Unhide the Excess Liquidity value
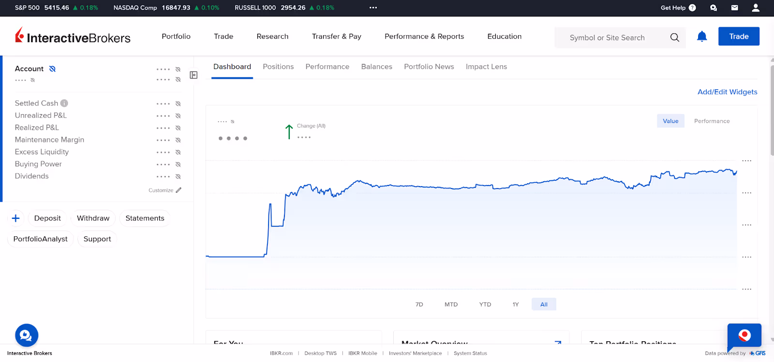Image resolution: width=774 pixels, height=362 pixels. (178, 152)
